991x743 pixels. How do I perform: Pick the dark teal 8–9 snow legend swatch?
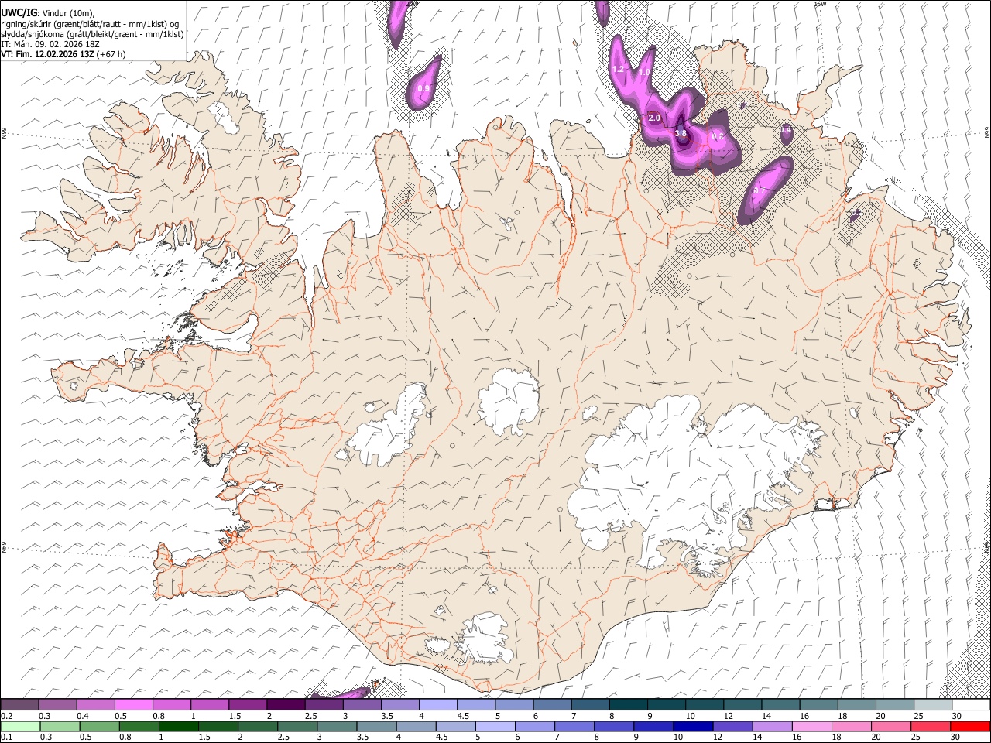pos(628,704)
